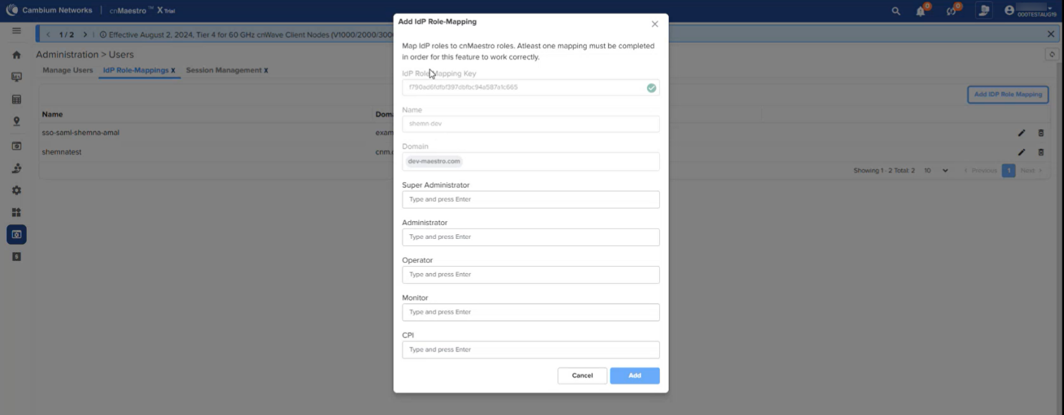
Task: Click the map location pin sidebar icon
Action: pos(16,121)
